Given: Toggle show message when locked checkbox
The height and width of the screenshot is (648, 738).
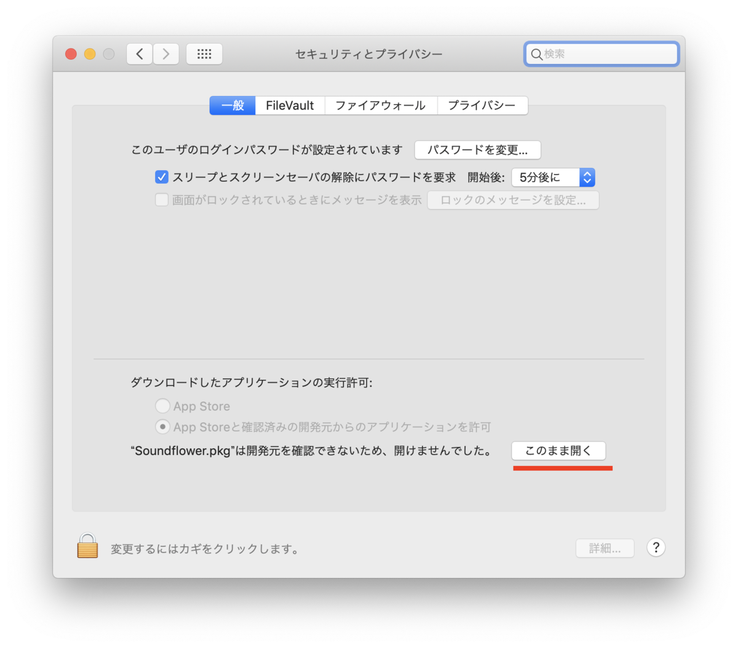Looking at the screenshot, I should point(162,200).
